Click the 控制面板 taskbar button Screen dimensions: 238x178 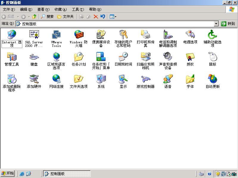[x=67, y=174]
